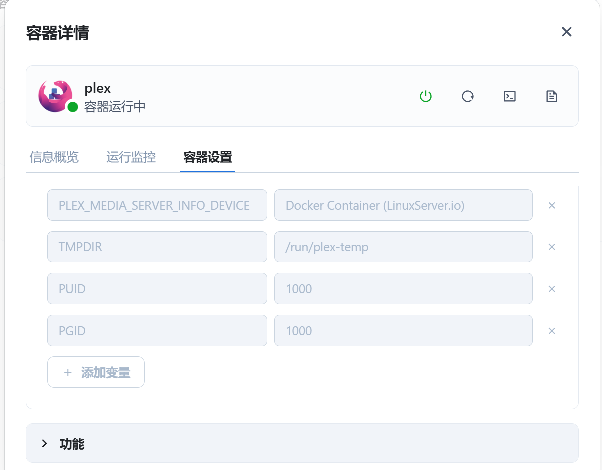This screenshot has width=602, height=470.
Task: Close the container details dialog
Action: pyautogui.click(x=566, y=32)
